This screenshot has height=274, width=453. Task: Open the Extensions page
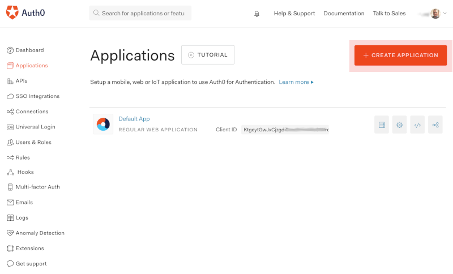[30, 249]
